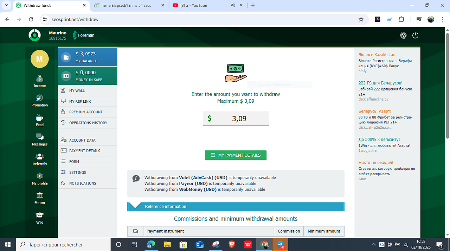Bookmark this page with the star icon
The height and width of the screenshot is (251, 450).
(x=361, y=20)
